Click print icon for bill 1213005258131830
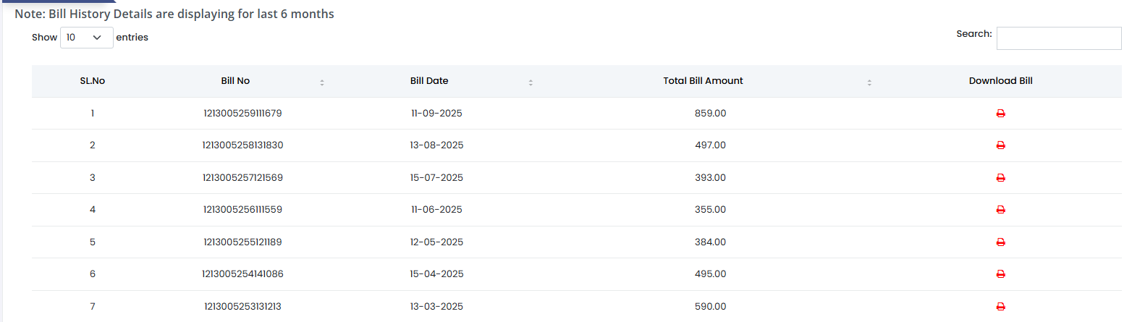Viewport: 1132px width, 322px height. (1000, 145)
